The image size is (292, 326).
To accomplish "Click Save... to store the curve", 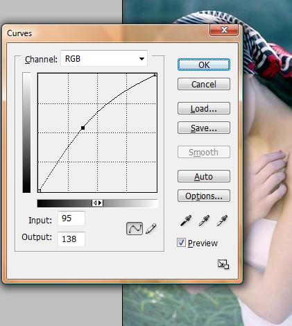I will tap(204, 128).
